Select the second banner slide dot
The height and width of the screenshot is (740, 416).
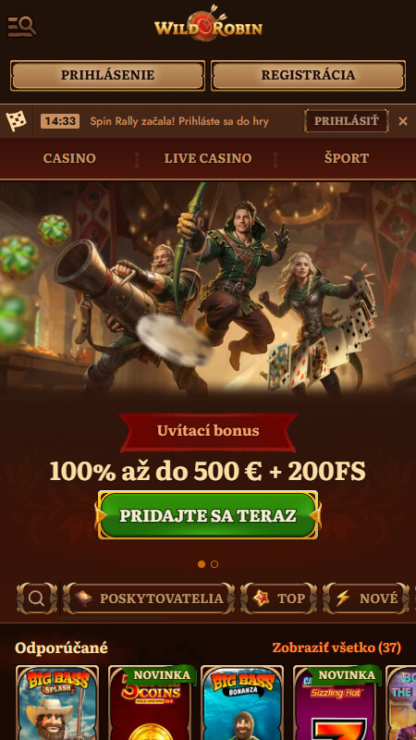pos(214,564)
